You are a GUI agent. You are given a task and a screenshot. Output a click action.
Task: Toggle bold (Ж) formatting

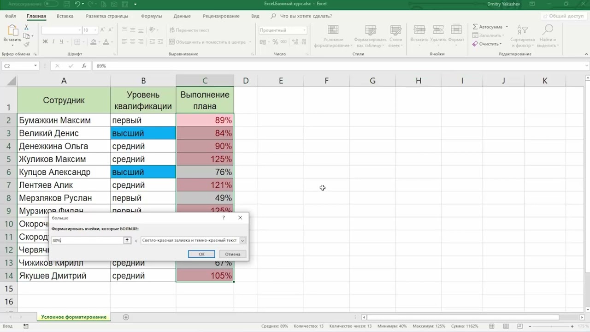pyautogui.click(x=45, y=42)
